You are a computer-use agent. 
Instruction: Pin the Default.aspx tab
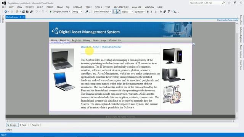(x=20, y=17)
